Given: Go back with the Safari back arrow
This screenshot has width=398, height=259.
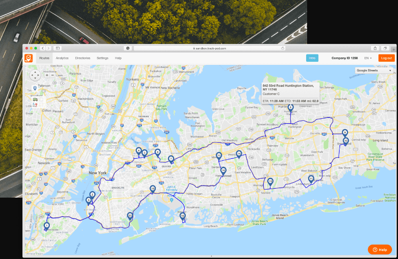Looking at the screenshot, I should click(x=43, y=48).
